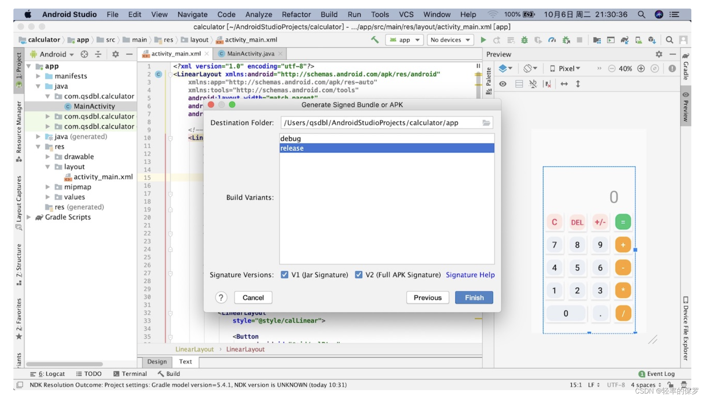704x398 pixels.
Task: Click the Finish button
Action: pos(474,297)
